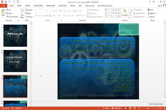Expand the Layout dropdown
The image size is (166, 110).
29,10
